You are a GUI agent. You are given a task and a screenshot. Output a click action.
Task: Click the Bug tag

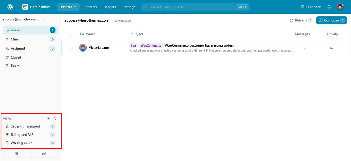coord(133,46)
